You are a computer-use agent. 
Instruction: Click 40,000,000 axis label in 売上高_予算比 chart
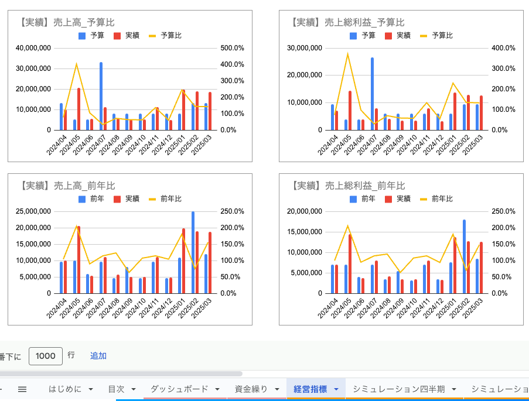[x=33, y=48]
